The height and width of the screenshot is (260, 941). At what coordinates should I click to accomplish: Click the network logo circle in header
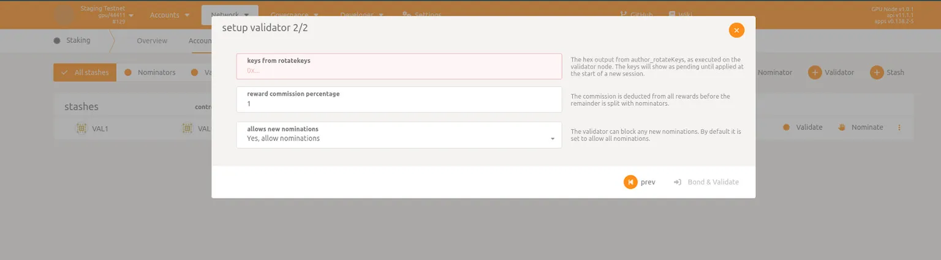point(64,15)
